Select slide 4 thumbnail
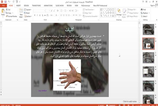 (148, 72)
